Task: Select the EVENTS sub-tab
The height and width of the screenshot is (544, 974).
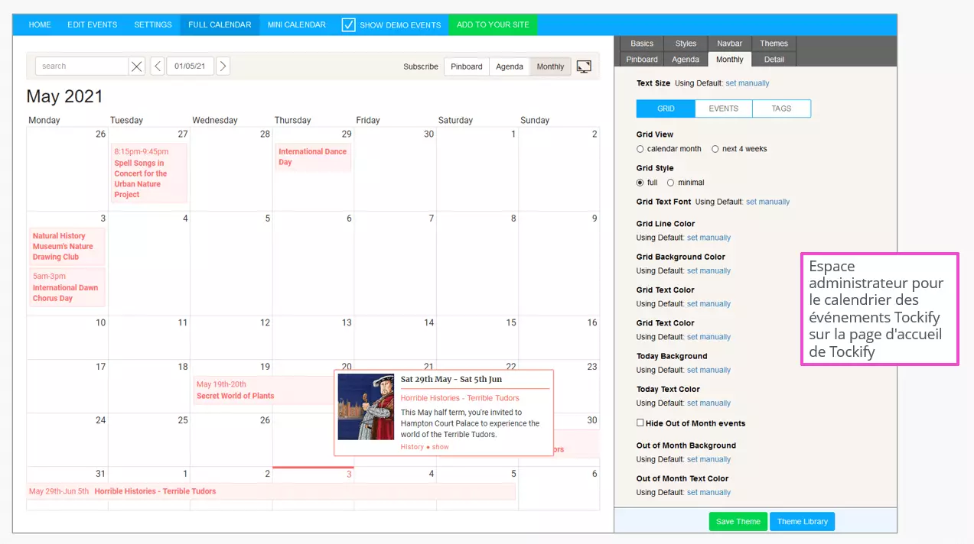Action: coord(724,108)
